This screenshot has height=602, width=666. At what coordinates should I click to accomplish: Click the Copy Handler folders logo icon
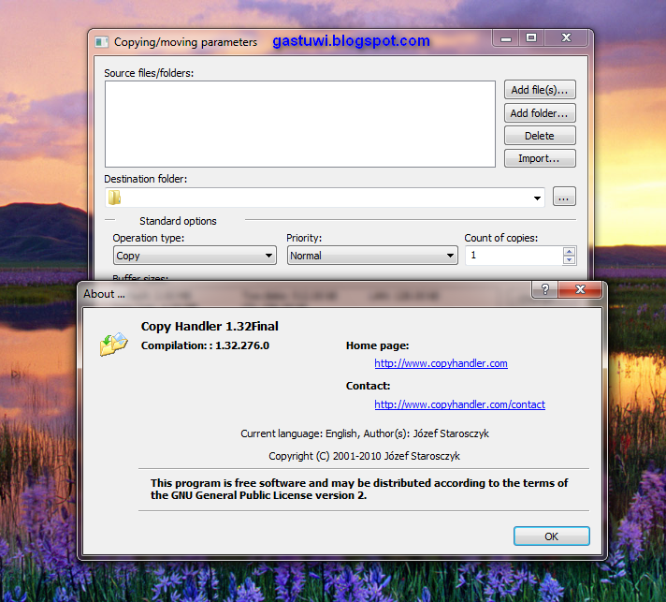tap(113, 344)
